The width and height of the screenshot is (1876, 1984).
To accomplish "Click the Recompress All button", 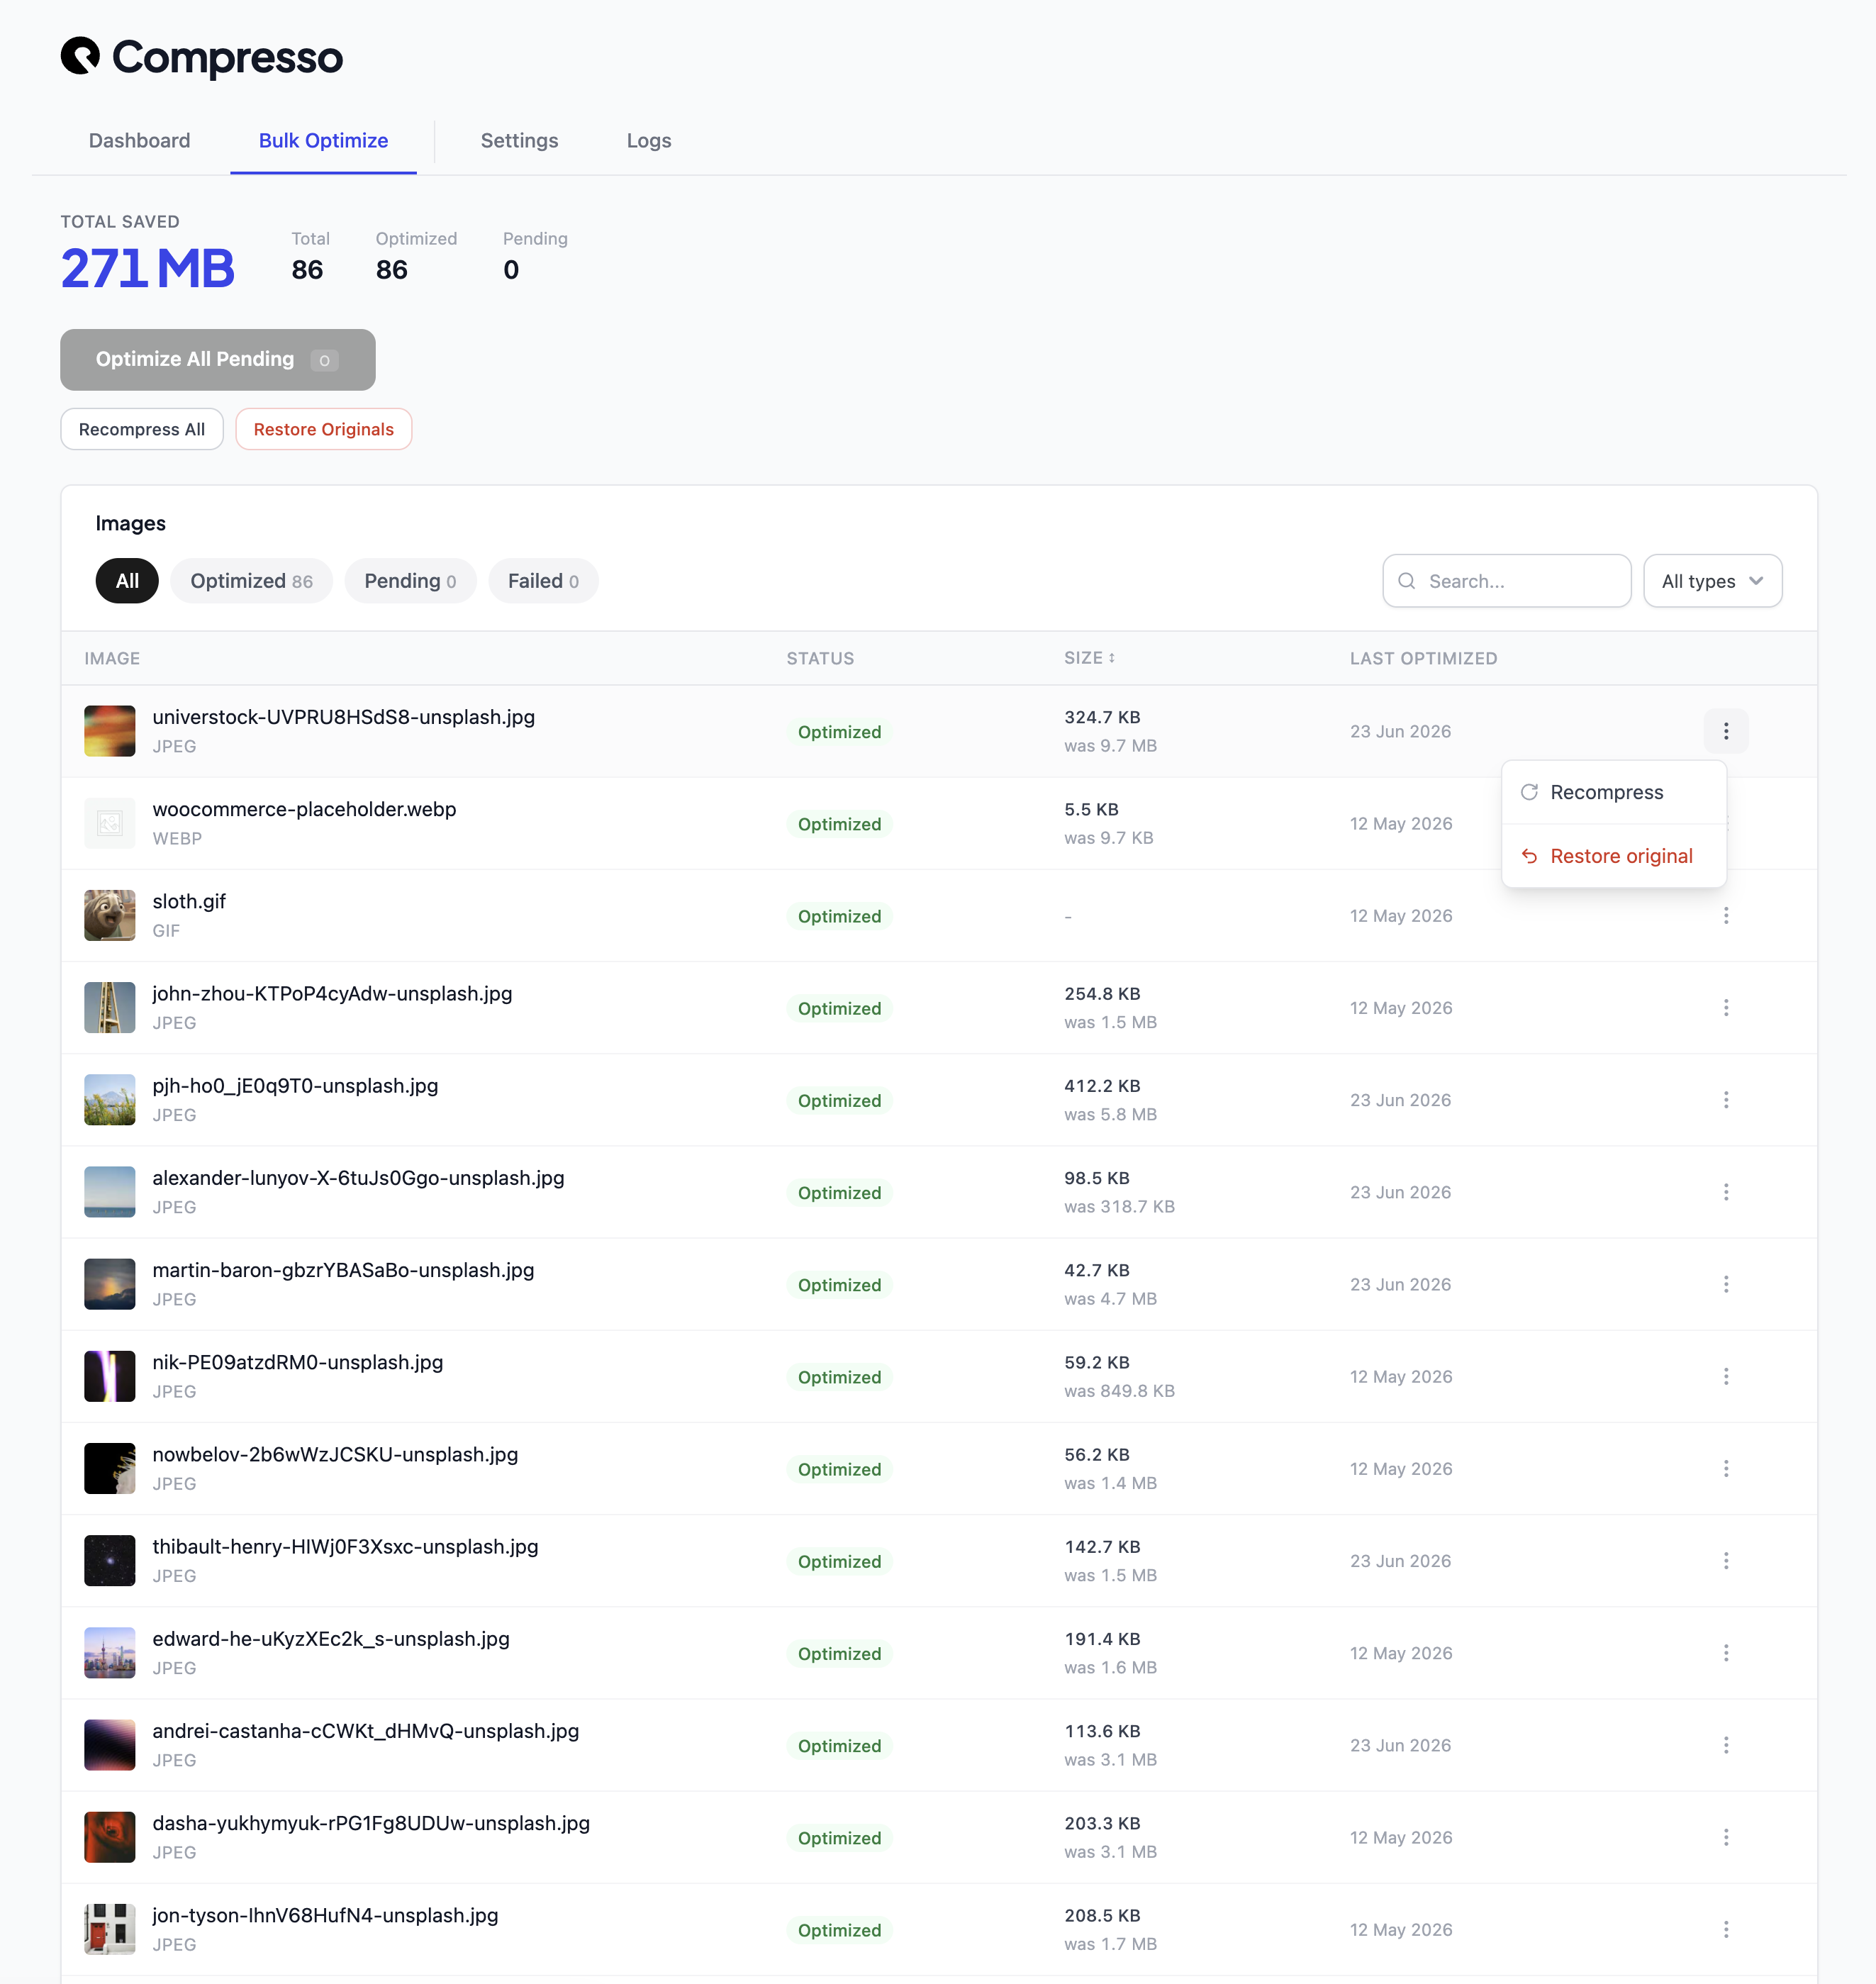I will pyautogui.click(x=141, y=428).
